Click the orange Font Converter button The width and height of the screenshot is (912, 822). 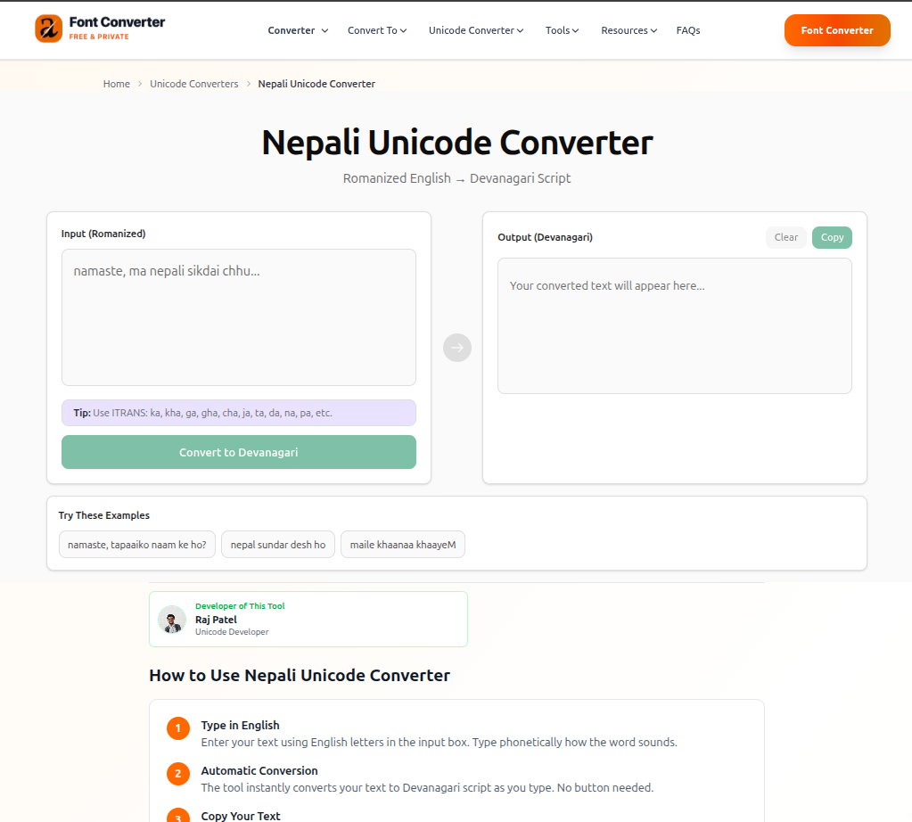tap(837, 30)
